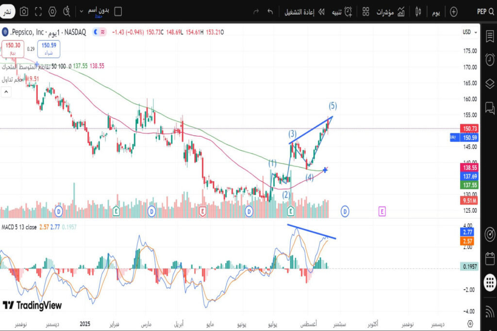Click the dividend D marker near December
This screenshot has width=497, height=331.
pos(59,211)
